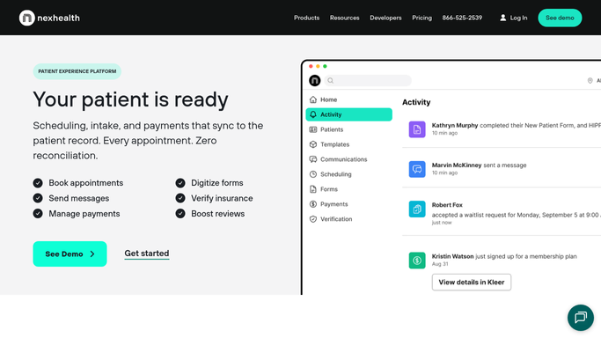Image resolution: width=601 pixels, height=338 pixels.
Task: Follow the Get started link
Action: pyautogui.click(x=146, y=253)
